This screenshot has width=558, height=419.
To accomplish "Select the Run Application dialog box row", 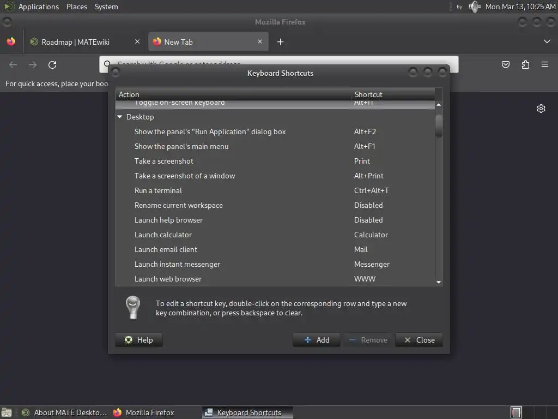I will point(275,132).
